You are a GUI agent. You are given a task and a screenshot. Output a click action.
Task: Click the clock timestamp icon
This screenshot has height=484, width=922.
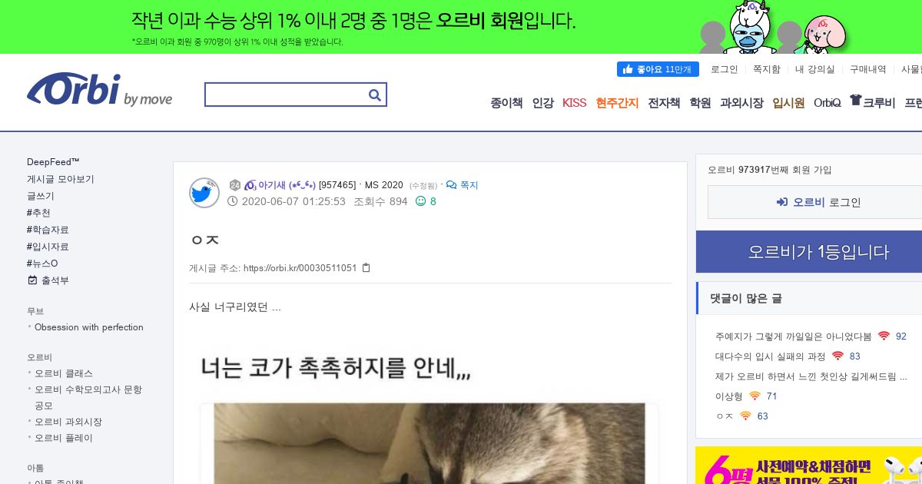233,201
